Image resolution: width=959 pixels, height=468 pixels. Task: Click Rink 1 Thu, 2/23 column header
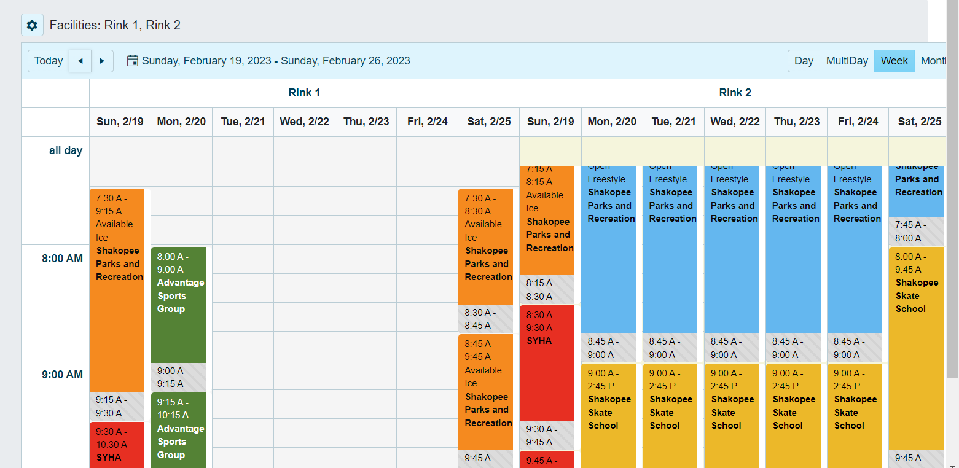[x=366, y=122]
